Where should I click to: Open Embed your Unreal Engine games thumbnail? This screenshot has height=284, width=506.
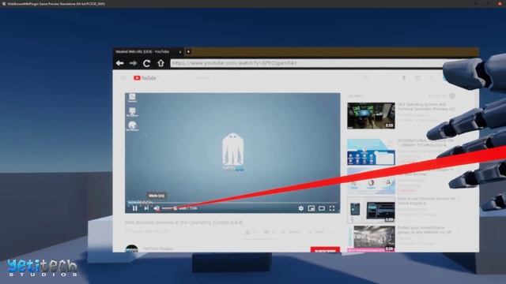coord(371,238)
